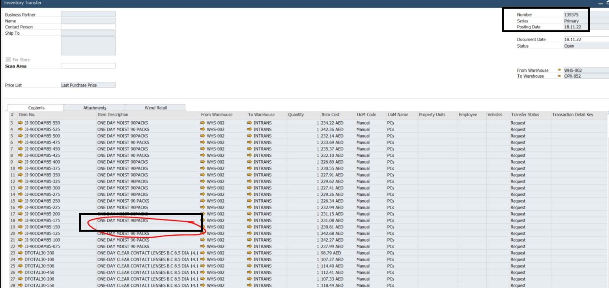The image size is (609, 288).
Task: Select the Transaction Detail Key column header
Action: tap(579, 115)
